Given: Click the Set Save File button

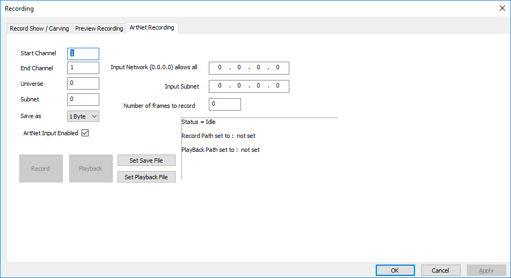Looking at the screenshot, I should point(147,160).
